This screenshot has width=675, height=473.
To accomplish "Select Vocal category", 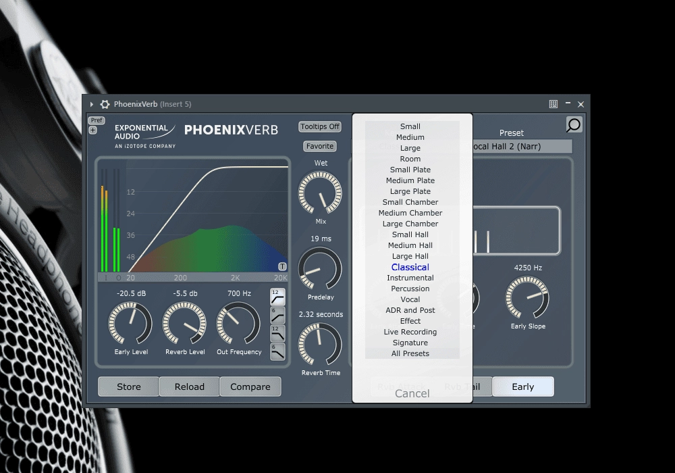I will click(x=410, y=299).
